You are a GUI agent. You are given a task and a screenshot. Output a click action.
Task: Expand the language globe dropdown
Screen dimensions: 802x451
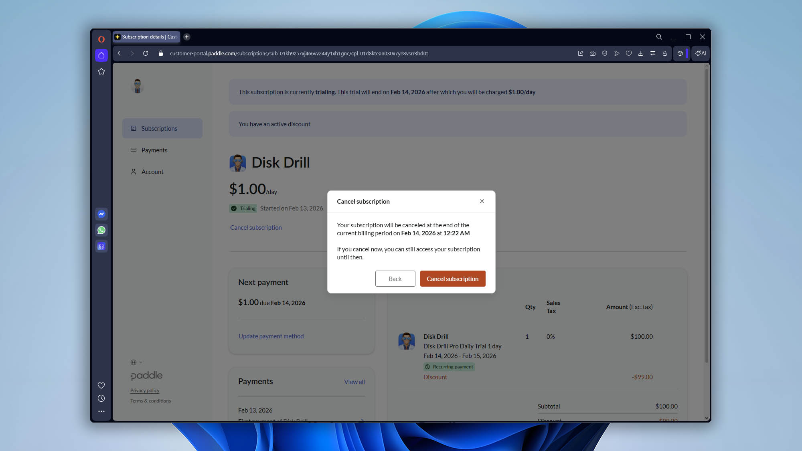tap(136, 362)
